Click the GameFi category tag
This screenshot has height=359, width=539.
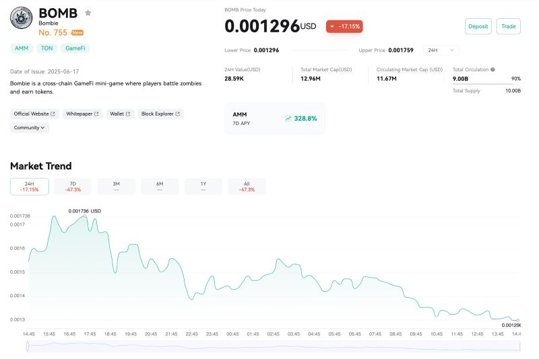(x=75, y=48)
